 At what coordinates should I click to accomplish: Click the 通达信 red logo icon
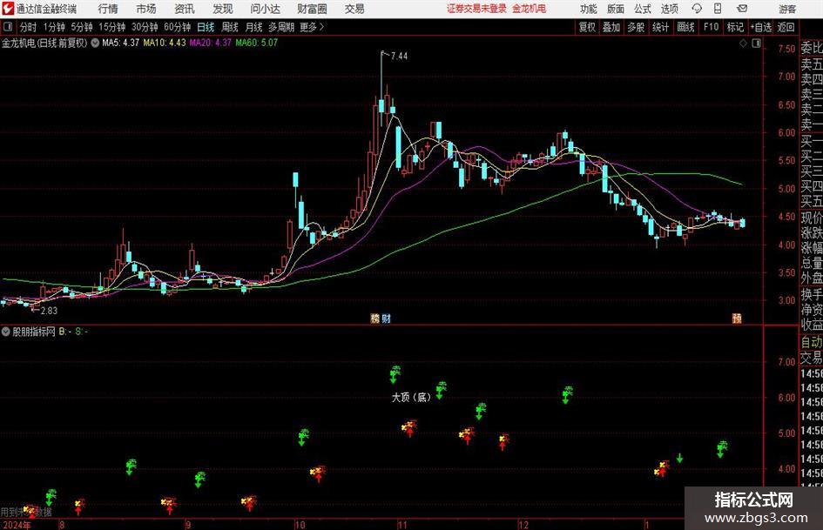[x=7, y=9]
